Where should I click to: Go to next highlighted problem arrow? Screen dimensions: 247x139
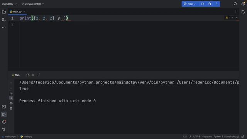tap(237, 18)
